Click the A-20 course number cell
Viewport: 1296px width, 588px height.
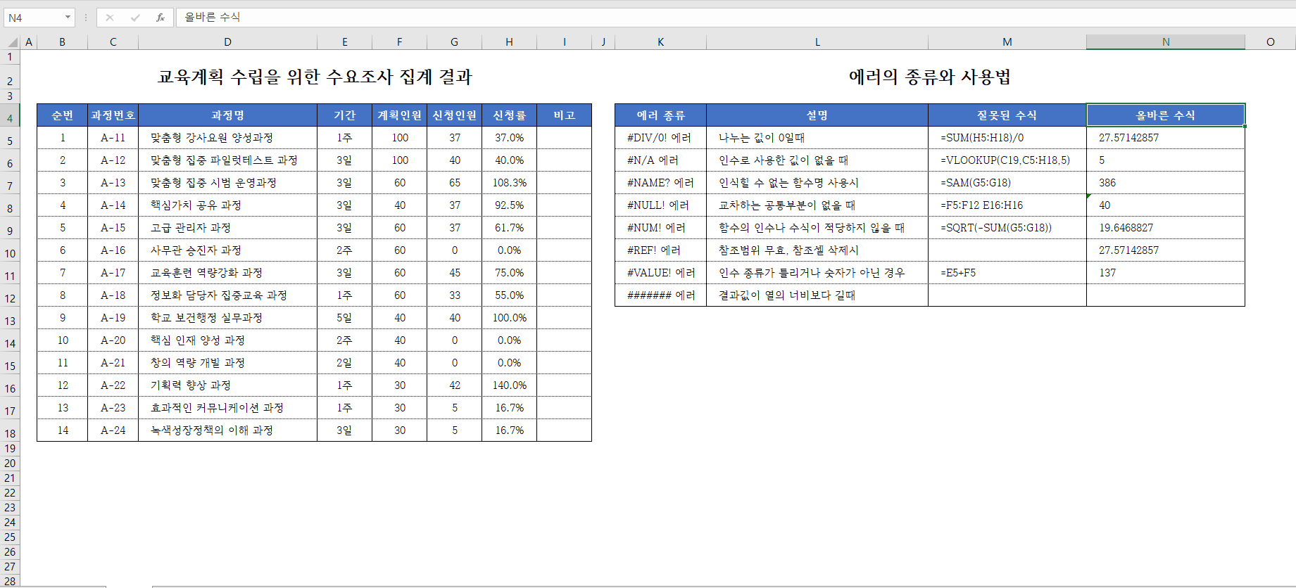point(113,340)
